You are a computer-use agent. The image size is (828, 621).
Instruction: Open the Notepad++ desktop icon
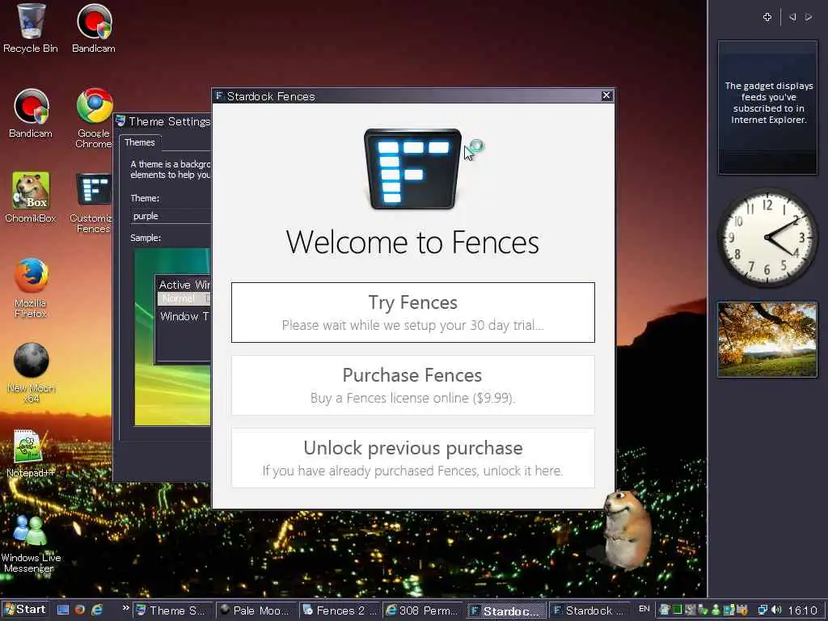pyautogui.click(x=30, y=453)
